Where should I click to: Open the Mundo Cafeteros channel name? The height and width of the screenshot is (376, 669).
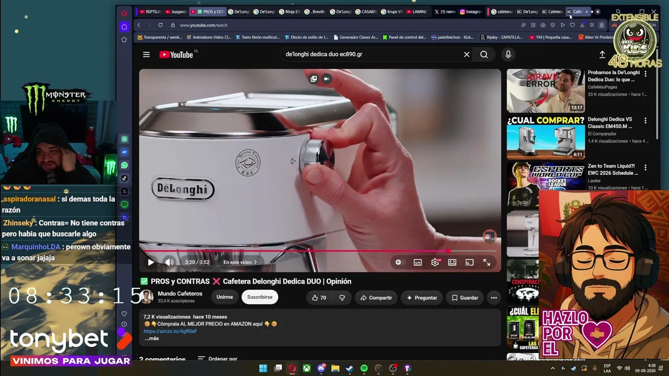180,293
